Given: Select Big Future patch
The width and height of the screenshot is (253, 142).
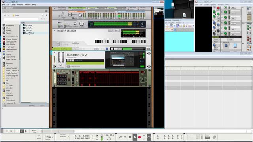Looking at the screenshot, I should pyautogui.click(x=28, y=25).
